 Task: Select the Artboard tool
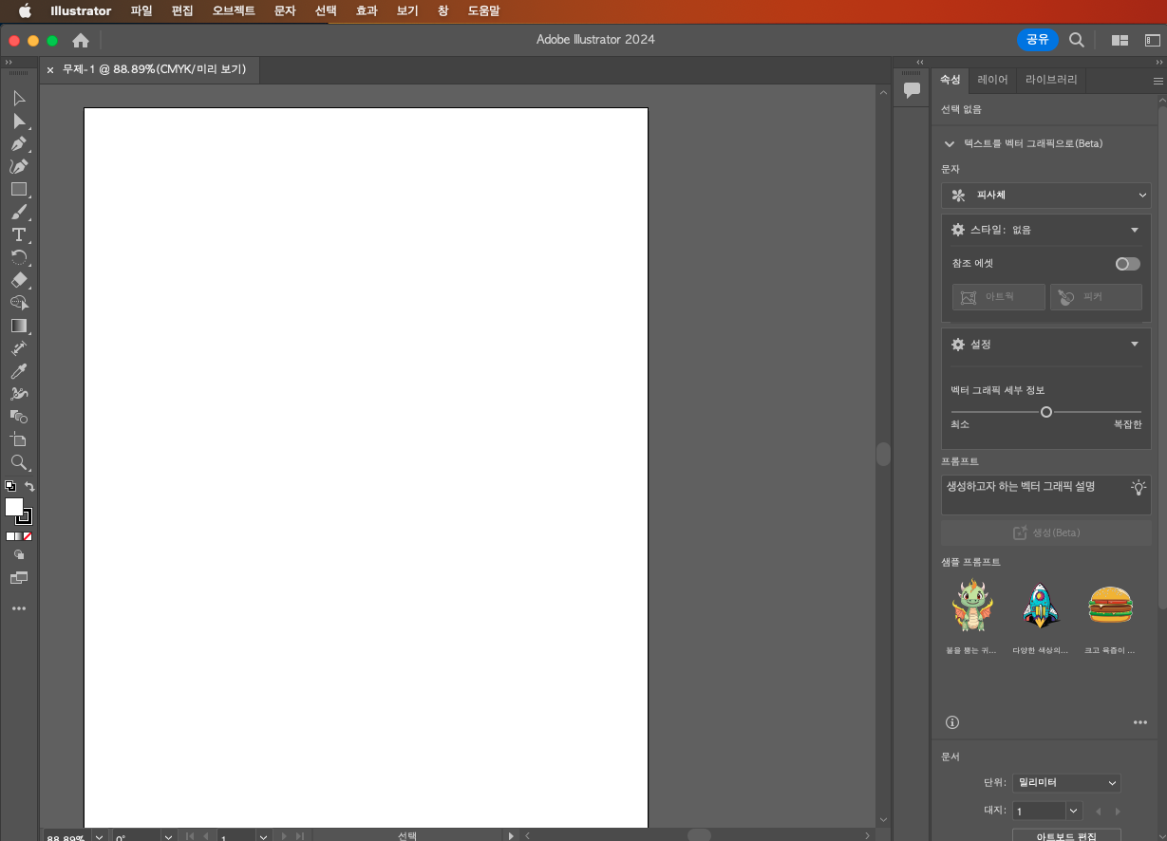(19, 439)
